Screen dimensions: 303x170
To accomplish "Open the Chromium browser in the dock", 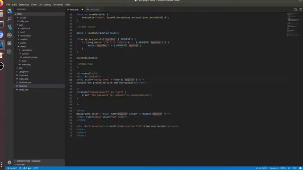I will (1, 34).
